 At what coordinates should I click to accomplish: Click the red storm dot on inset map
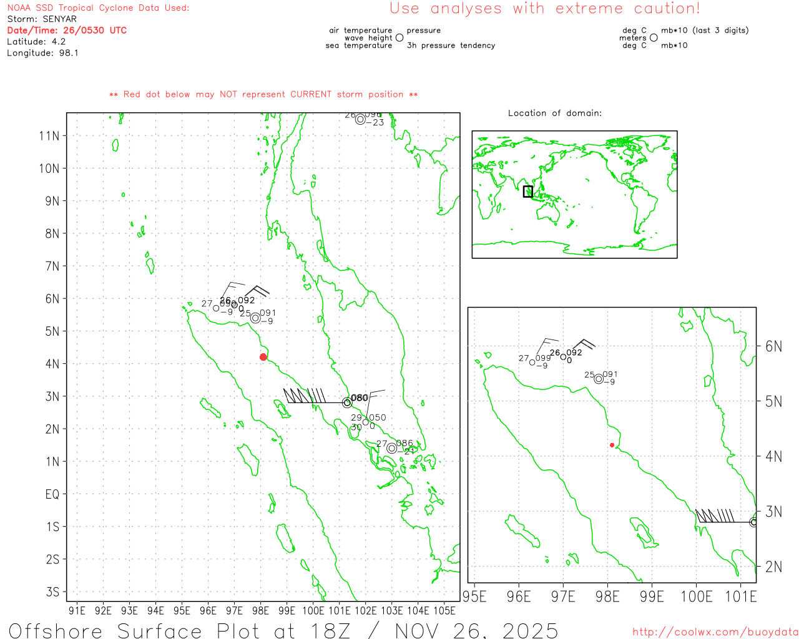click(x=612, y=445)
